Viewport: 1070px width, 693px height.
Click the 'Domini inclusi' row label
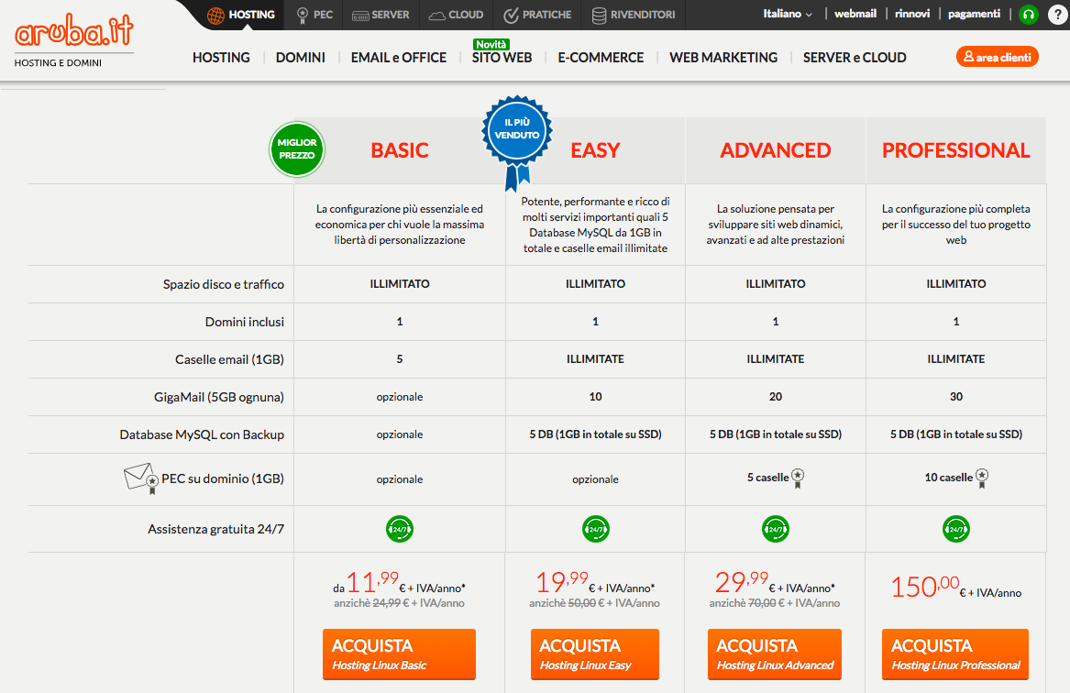point(244,322)
